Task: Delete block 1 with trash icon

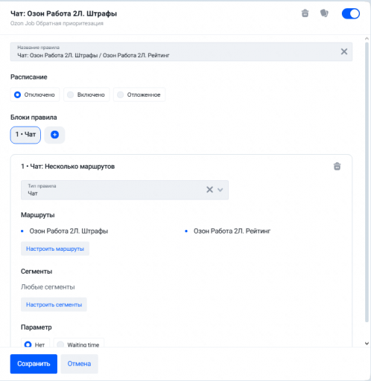Action: 337,167
